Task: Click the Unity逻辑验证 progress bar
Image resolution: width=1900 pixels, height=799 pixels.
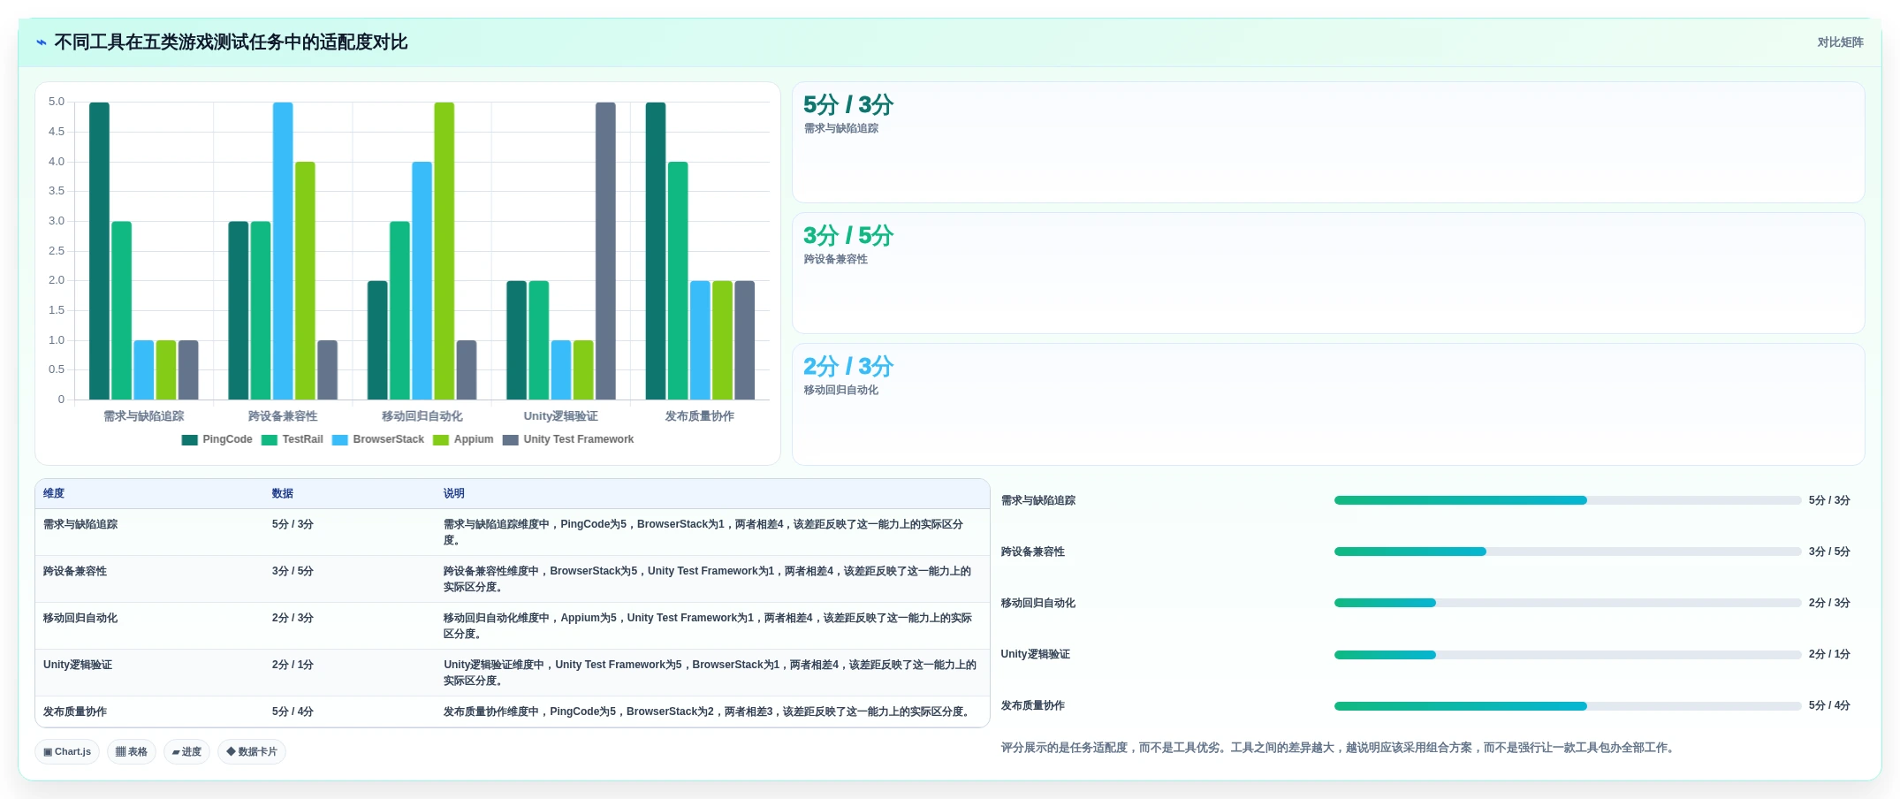Action: click(1567, 655)
